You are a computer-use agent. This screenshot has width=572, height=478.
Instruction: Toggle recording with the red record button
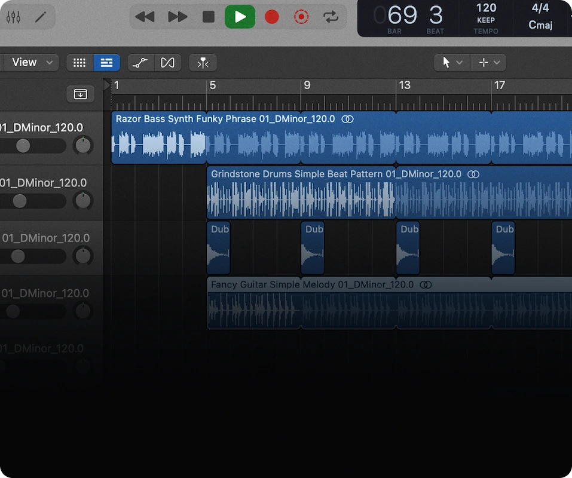(271, 17)
